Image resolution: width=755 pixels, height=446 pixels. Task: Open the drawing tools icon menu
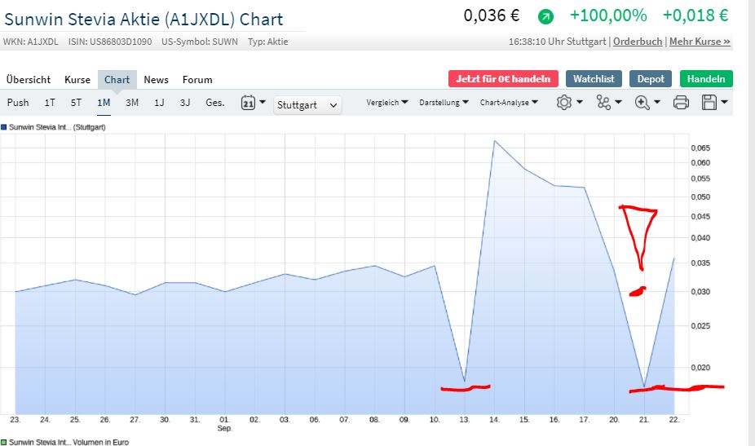click(x=607, y=102)
